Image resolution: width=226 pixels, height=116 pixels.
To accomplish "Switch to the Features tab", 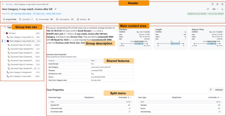I will (83, 19).
